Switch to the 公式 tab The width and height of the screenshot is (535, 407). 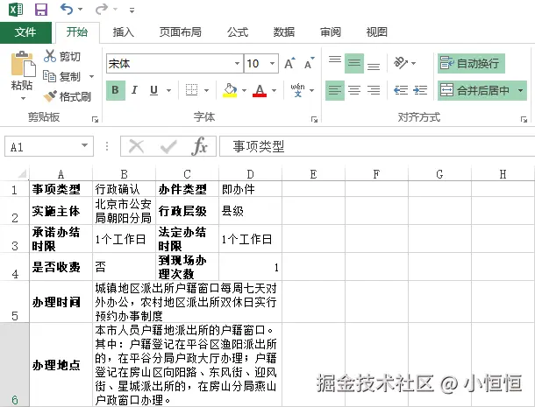point(238,32)
